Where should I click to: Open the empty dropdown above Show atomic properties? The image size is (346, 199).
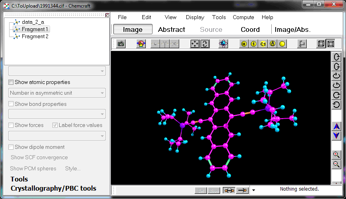(x=57, y=71)
